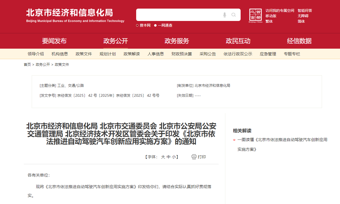The image size is (340, 204).
Task: Open the 要闻发布 main menu
Action: (54, 41)
